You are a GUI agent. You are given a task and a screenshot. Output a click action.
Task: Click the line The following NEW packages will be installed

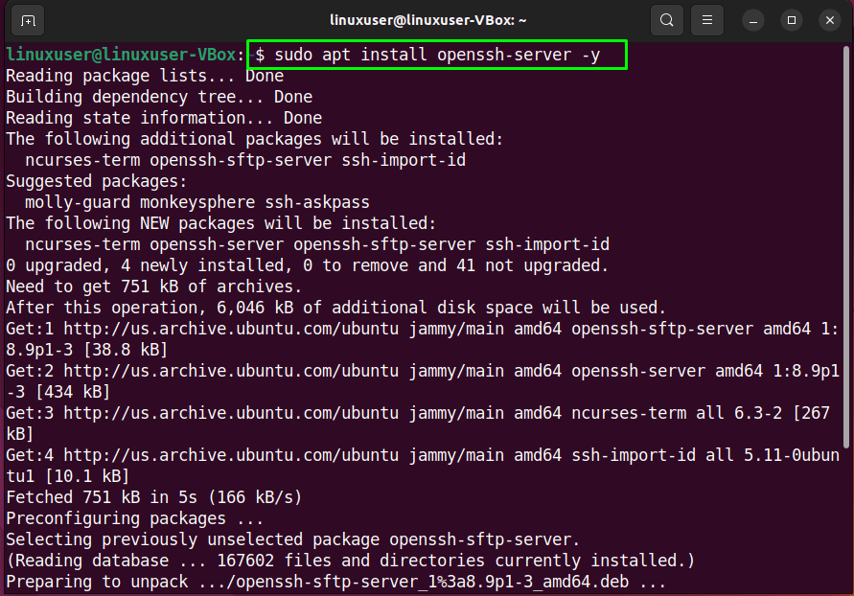click(221, 223)
